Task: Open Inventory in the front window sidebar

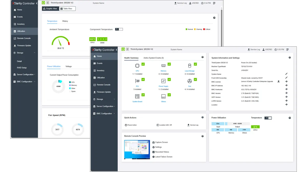Action: click(104, 71)
